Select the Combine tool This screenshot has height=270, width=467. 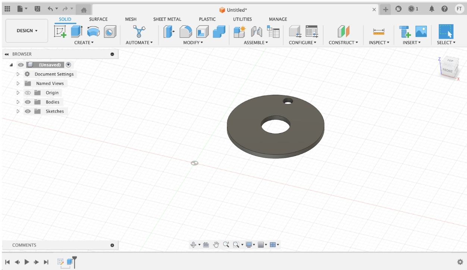click(x=219, y=32)
